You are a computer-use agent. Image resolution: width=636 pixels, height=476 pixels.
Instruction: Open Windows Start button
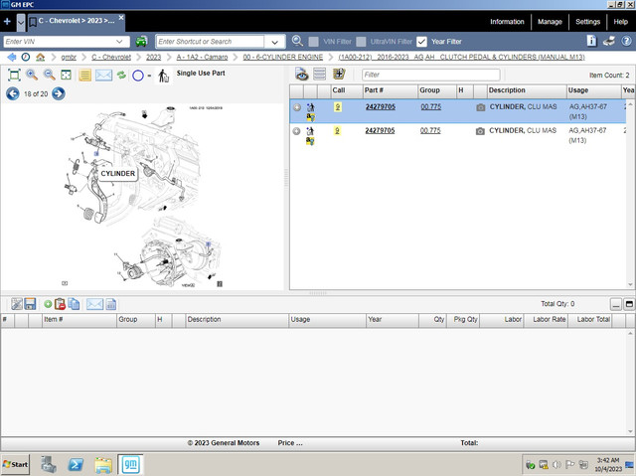tap(16, 464)
